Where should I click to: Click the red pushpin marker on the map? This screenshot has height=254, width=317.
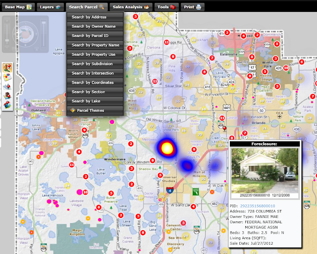[x=224, y=129]
